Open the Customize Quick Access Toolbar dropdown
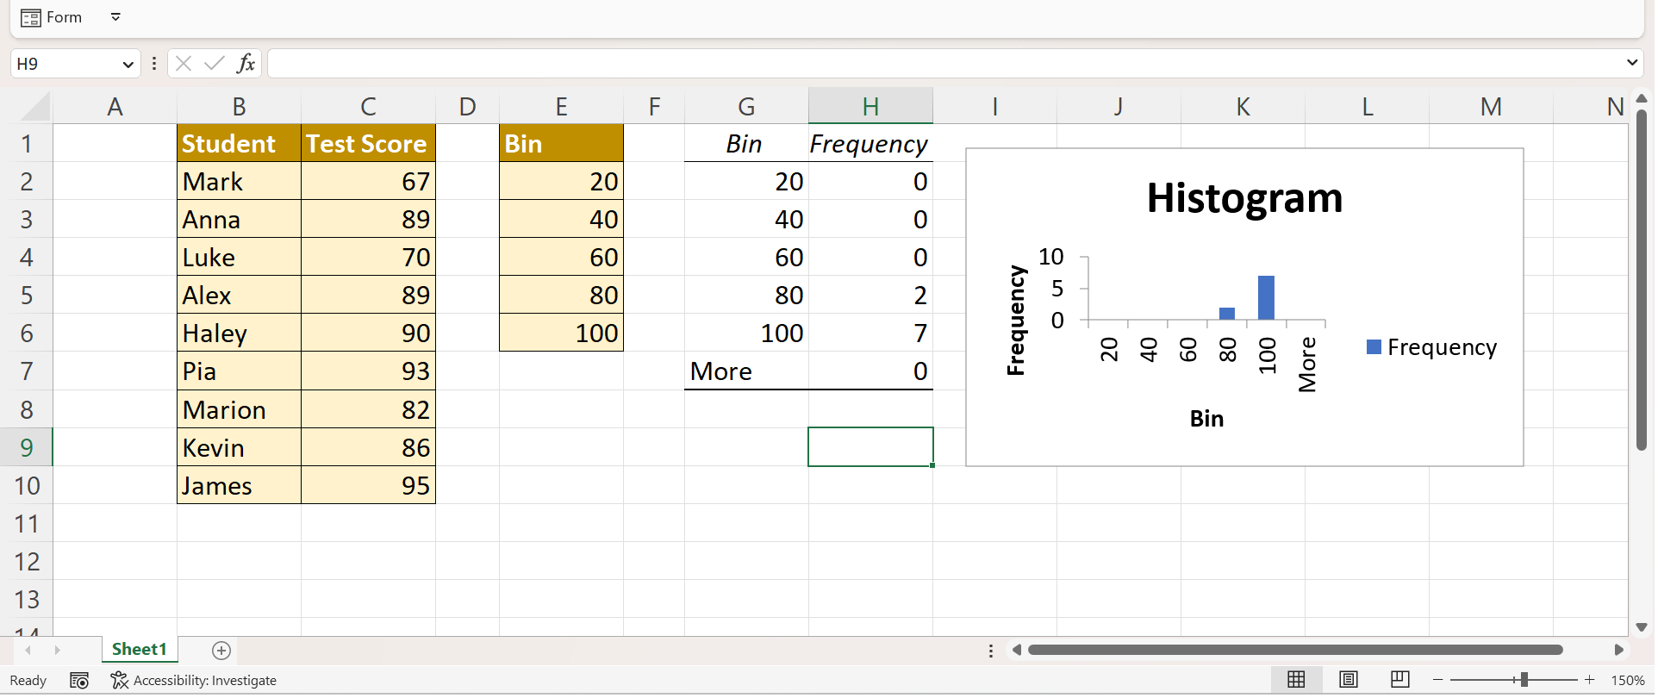The image size is (1658, 698). pos(115,17)
